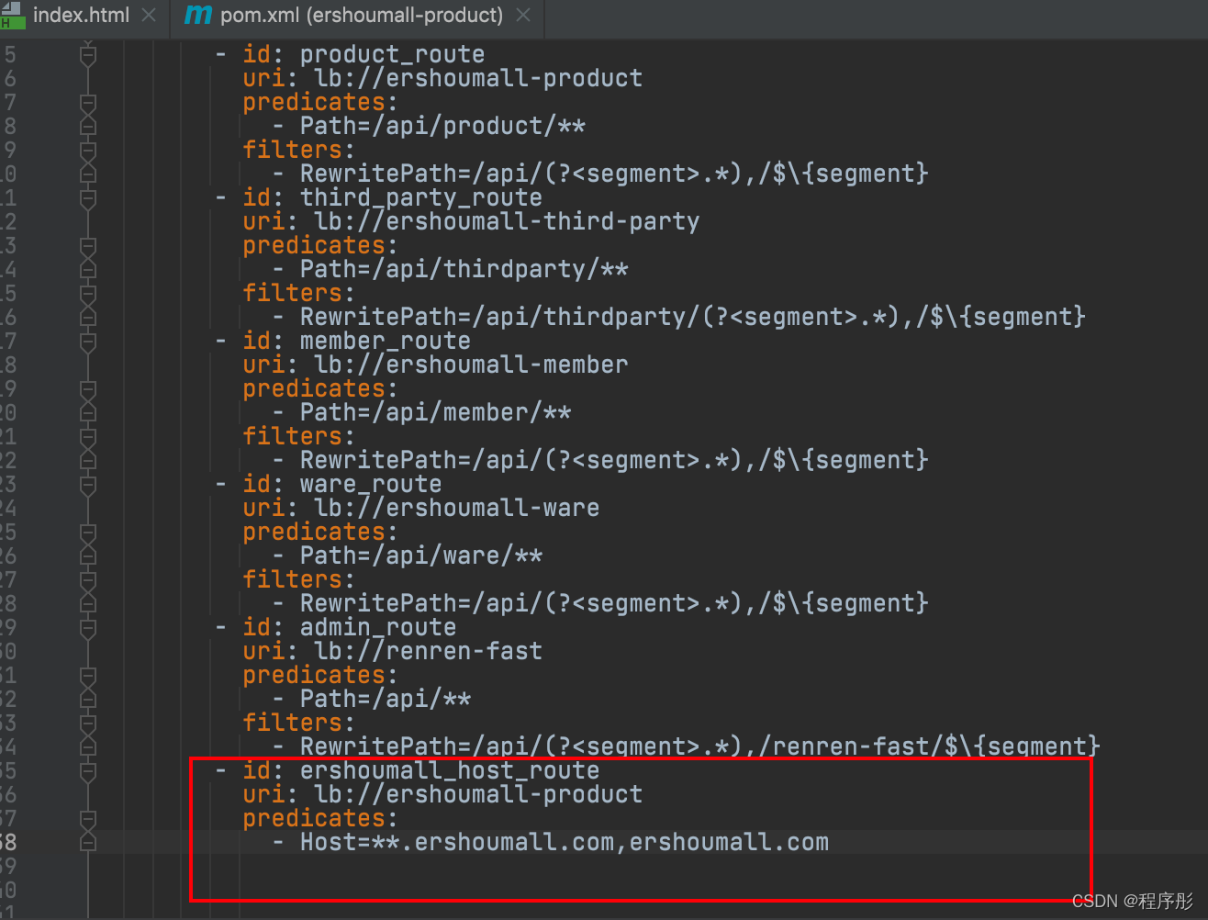Click the 'lb://ershoumall-member' uri text

[471, 365]
